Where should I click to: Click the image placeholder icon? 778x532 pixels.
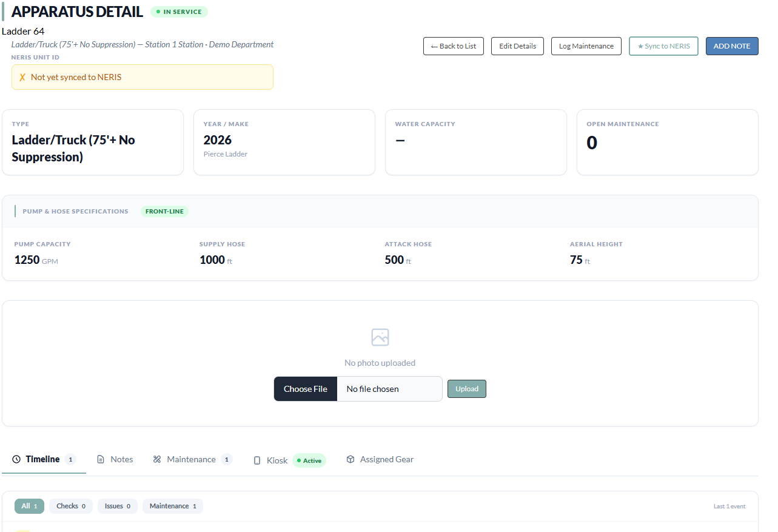(x=380, y=337)
